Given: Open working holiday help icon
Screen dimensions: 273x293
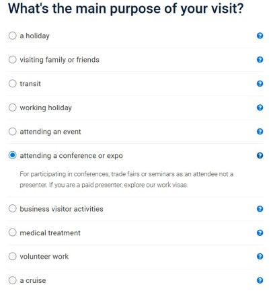Looking at the screenshot, I should pyautogui.click(x=260, y=108).
